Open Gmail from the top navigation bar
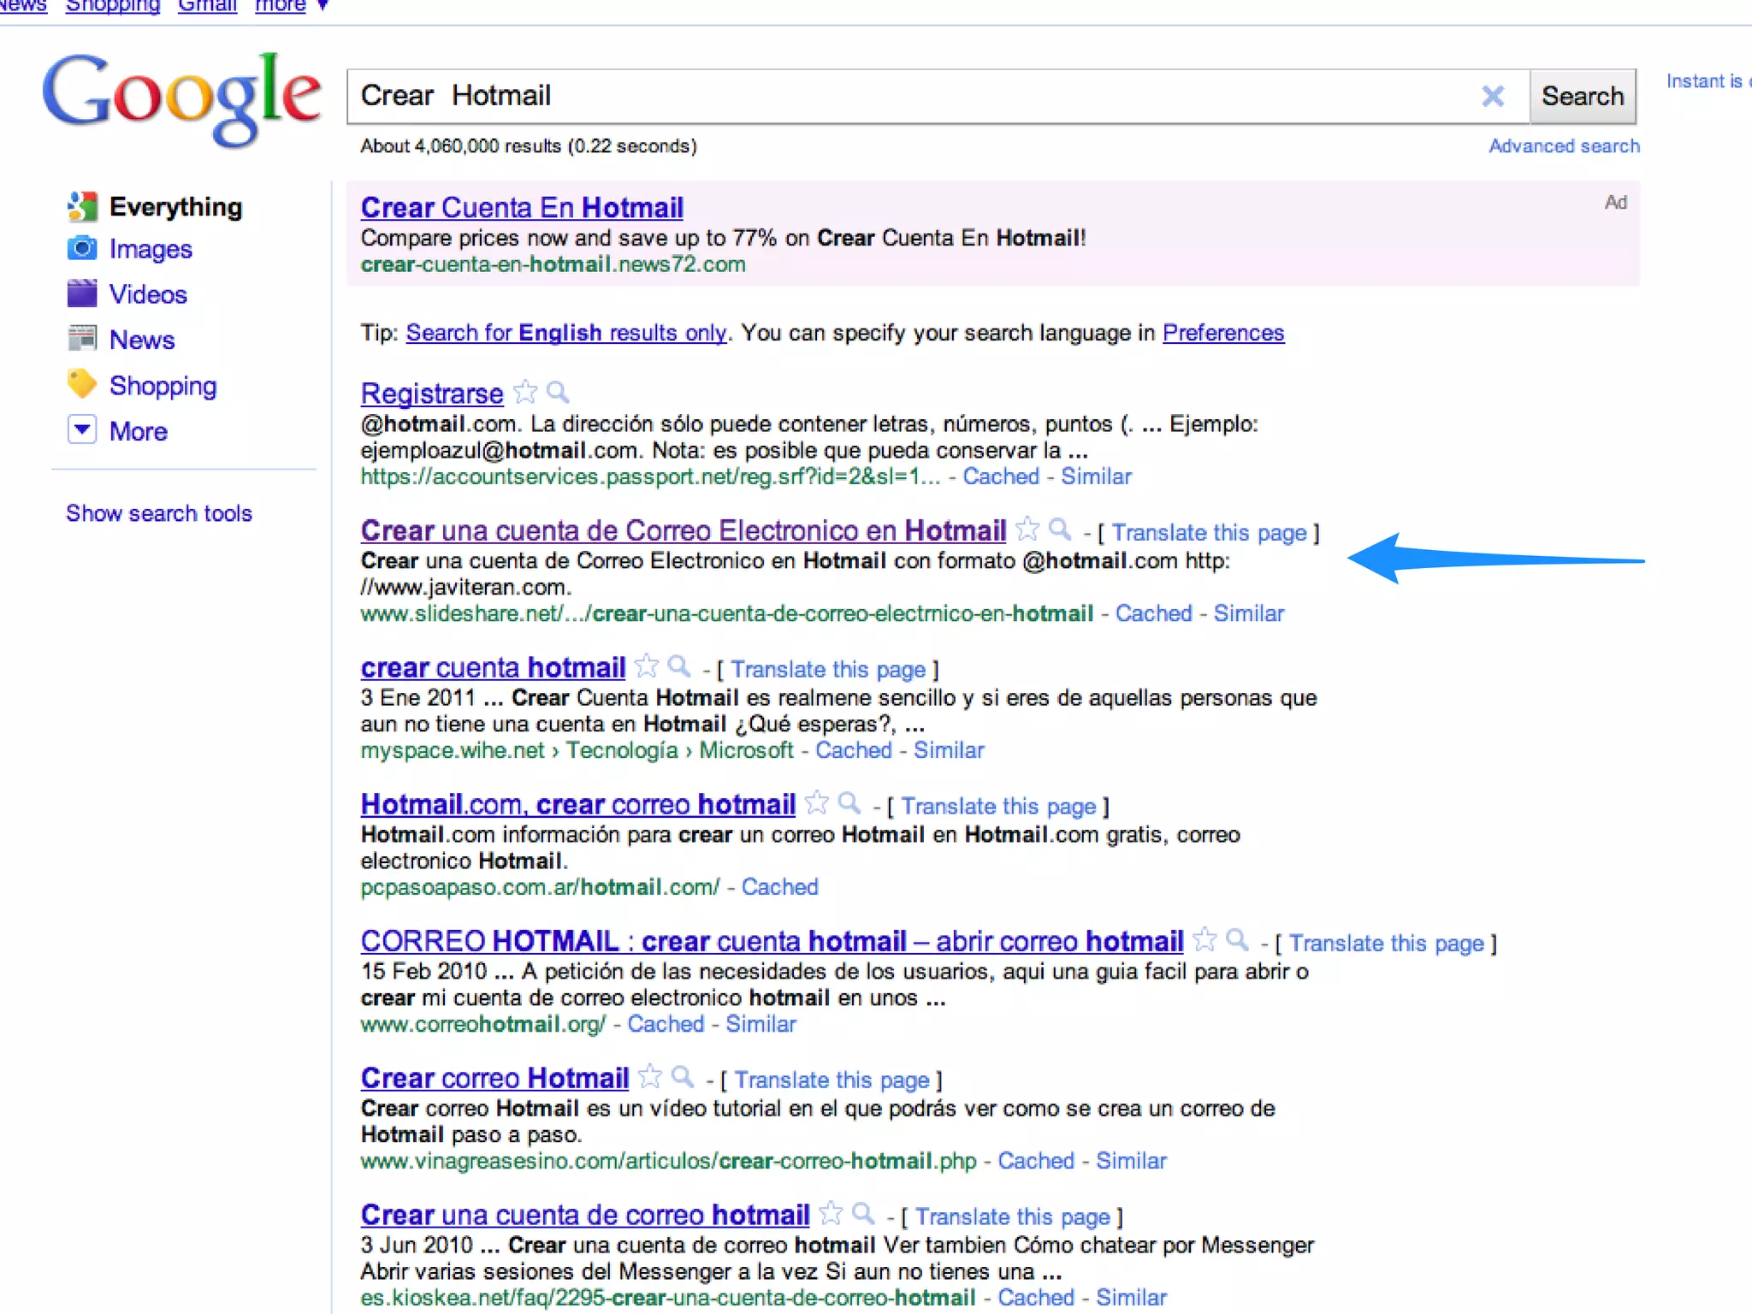 tap(207, 7)
